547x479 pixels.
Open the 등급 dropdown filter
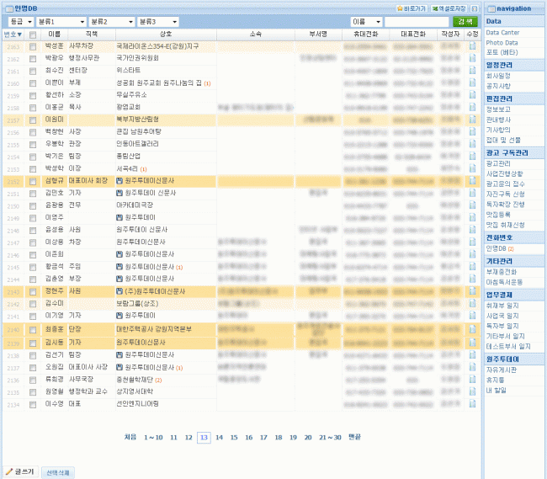coord(18,21)
